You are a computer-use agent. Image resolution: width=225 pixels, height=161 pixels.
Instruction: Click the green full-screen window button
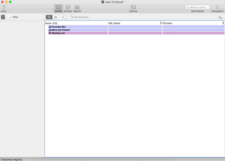(10, 2)
